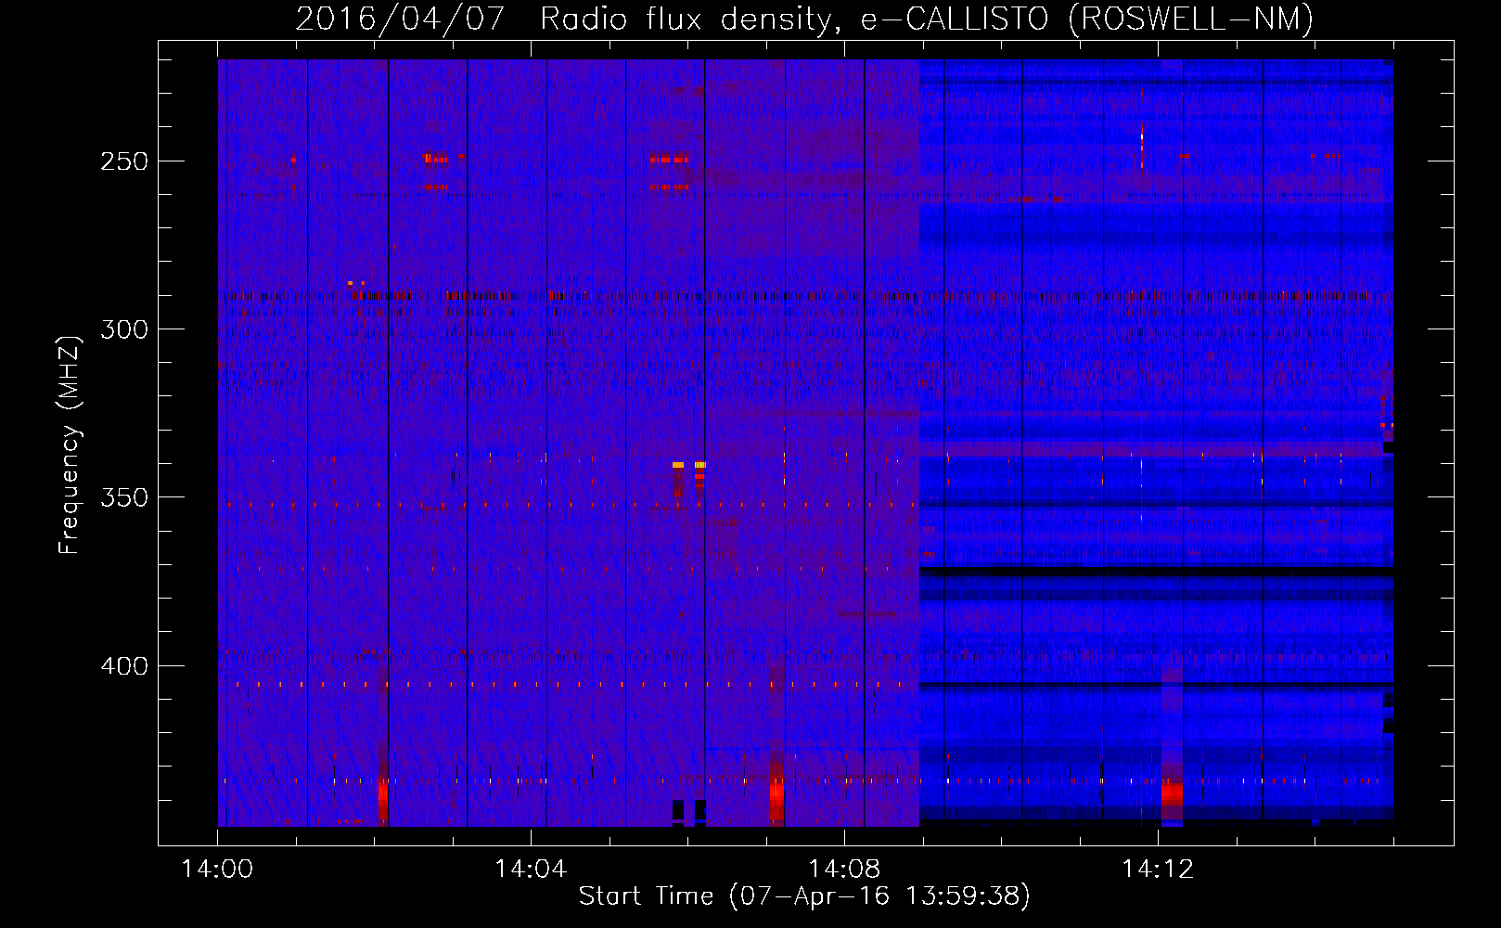This screenshot has height=928, width=1501.
Task: Click the 300 frequency tick label
Action: [124, 329]
